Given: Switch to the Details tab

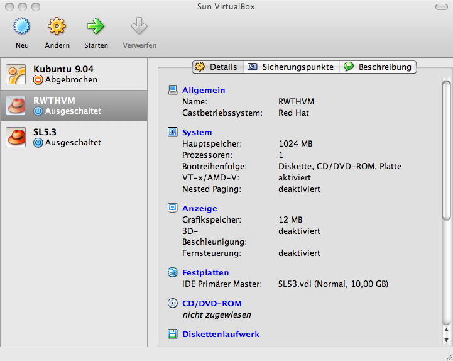Looking at the screenshot, I should click(218, 67).
